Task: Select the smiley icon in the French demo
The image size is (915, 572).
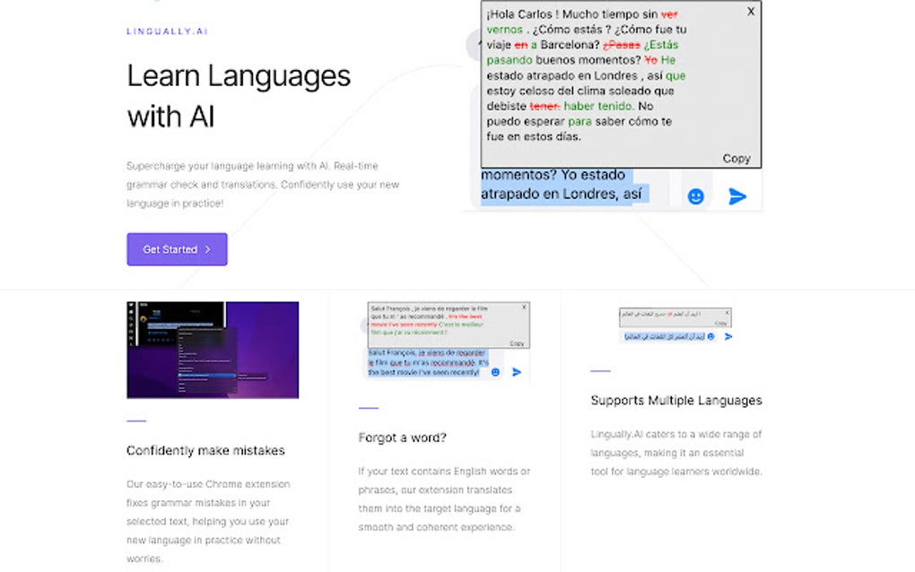Action: tap(496, 372)
